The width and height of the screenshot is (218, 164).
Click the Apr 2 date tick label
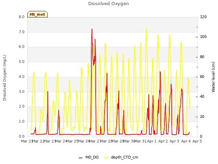(x=163, y=141)
